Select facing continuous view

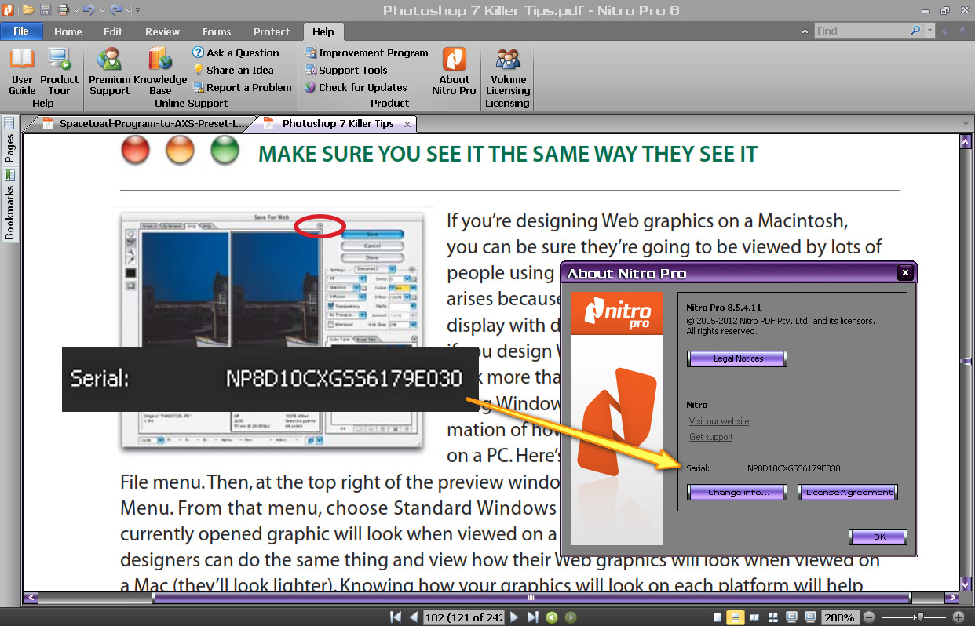coord(773,617)
